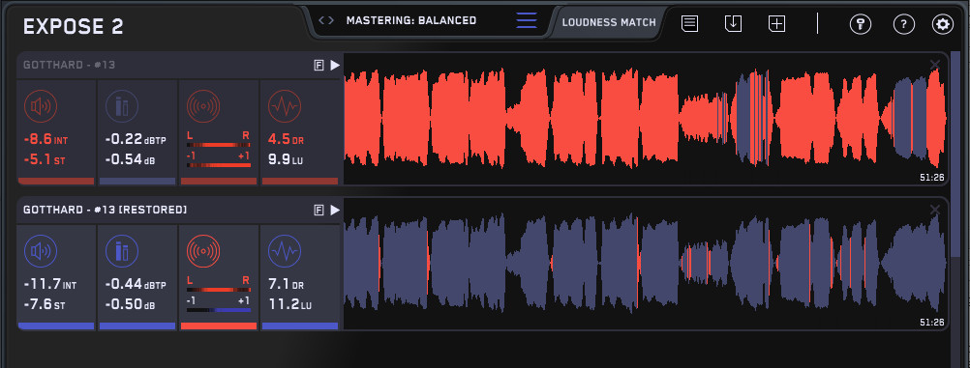
Task: Play the GOTTHARD - #13 track
Action: click(x=335, y=65)
